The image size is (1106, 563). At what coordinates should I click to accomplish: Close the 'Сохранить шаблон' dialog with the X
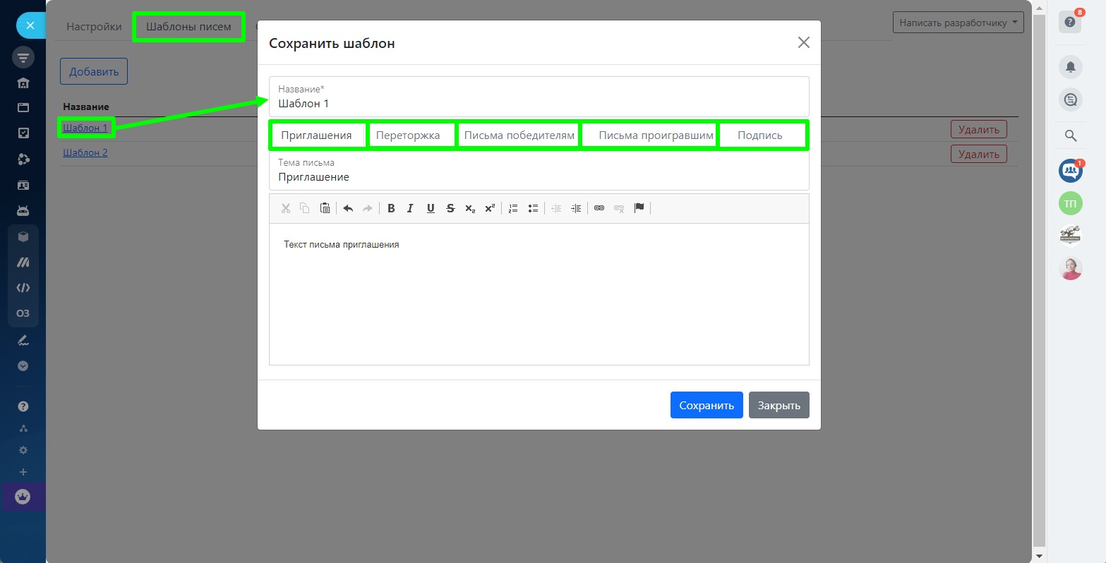point(803,42)
